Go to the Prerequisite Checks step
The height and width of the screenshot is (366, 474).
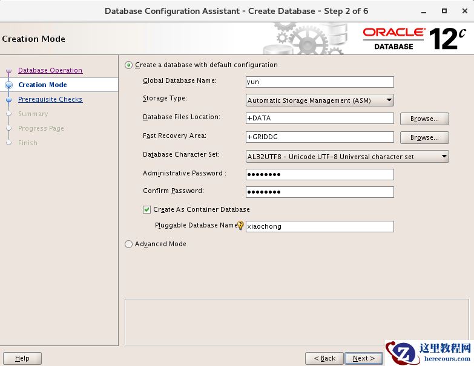point(50,99)
